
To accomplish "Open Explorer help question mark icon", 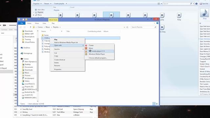I will tap(157, 23).
